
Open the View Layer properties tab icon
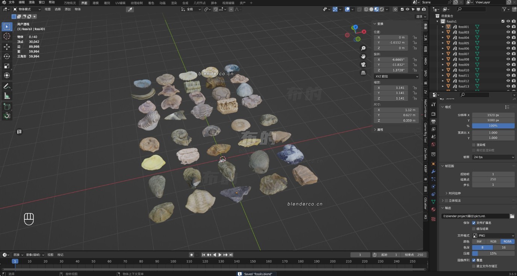[433, 129]
